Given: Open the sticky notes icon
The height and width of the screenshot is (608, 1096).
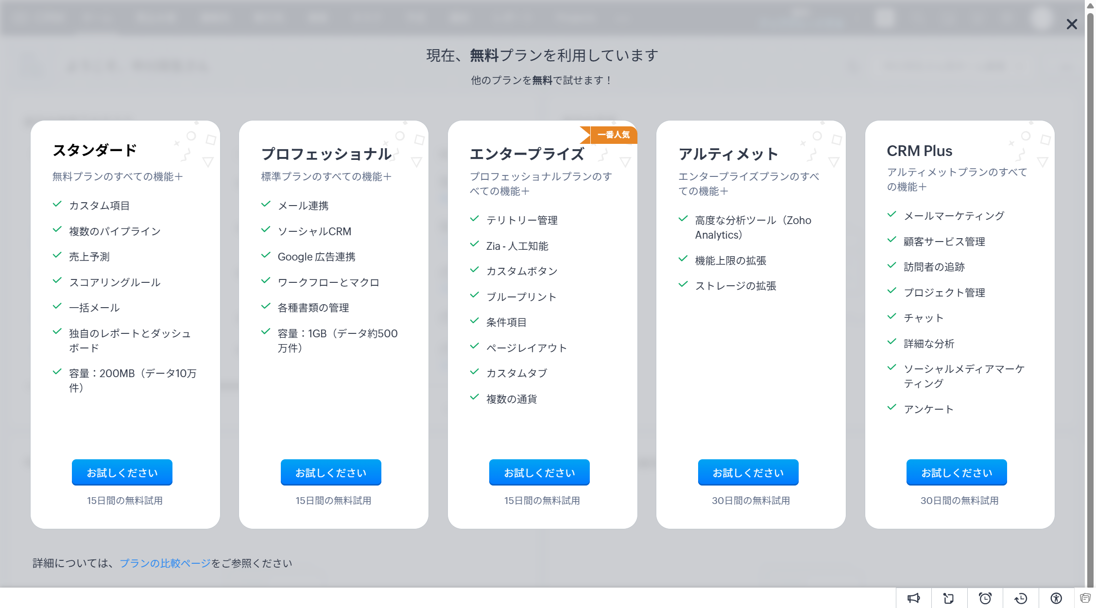Looking at the screenshot, I should (x=949, y=598).
